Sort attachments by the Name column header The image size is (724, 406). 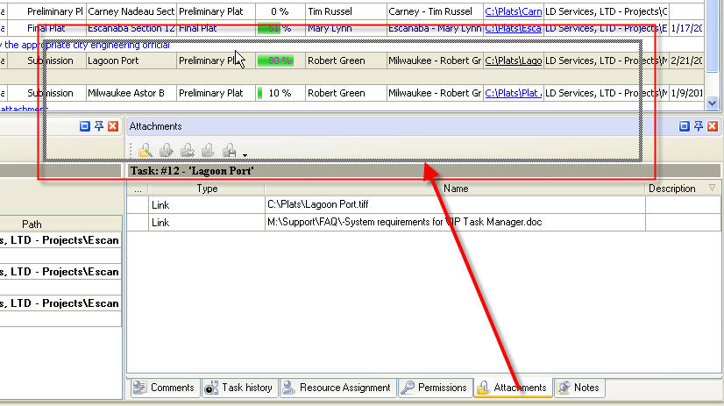click(x=455, y=188)
